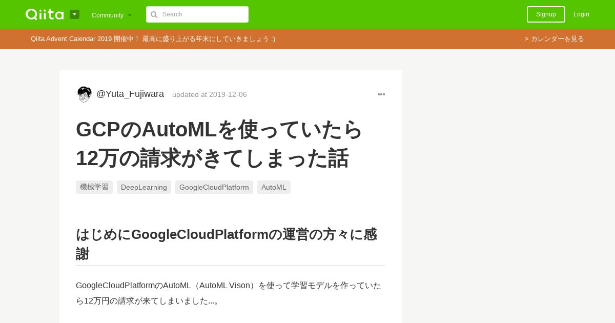Open the article three-dot options menu
The width and height of the screenshot is (615, 323).
pyautogui.click(x=381, y=94)
